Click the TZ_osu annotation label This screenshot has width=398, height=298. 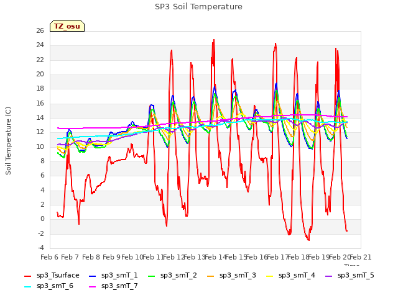[x=67, y=26]
